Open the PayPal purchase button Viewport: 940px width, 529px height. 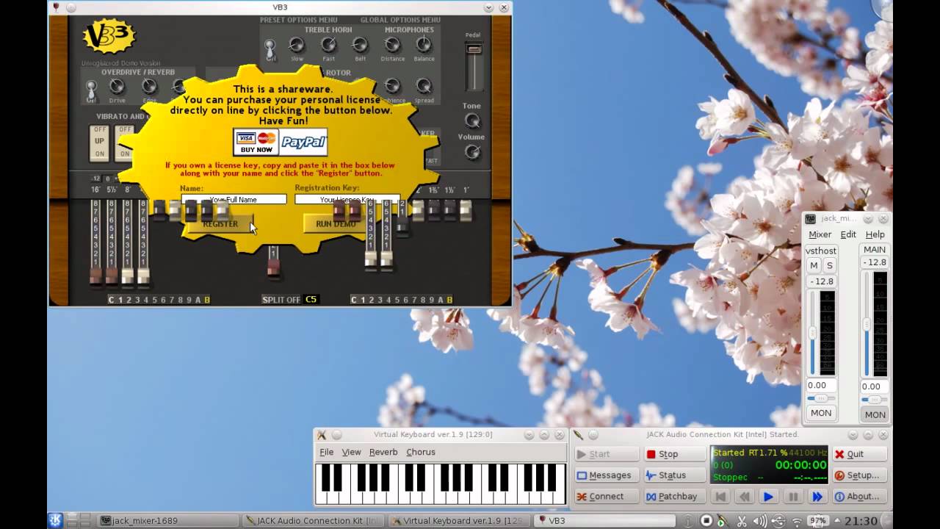303,142
